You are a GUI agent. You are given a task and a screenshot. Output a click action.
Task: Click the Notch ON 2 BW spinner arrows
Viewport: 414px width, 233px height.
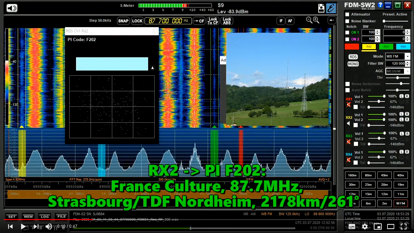pos(377,39)
